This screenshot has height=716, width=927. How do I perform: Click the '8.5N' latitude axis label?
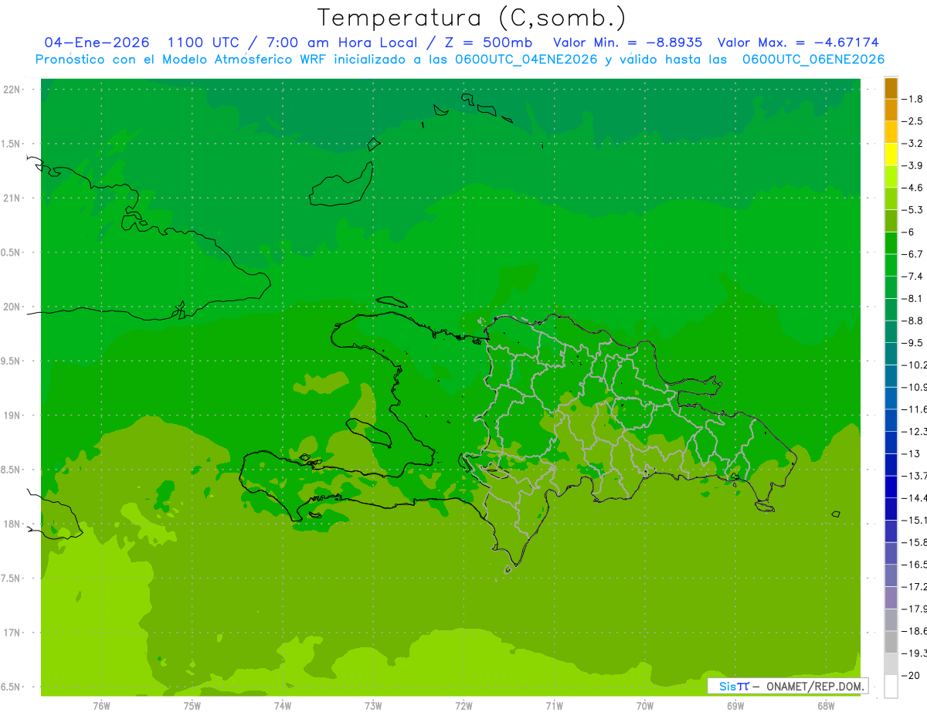[11, 470]
